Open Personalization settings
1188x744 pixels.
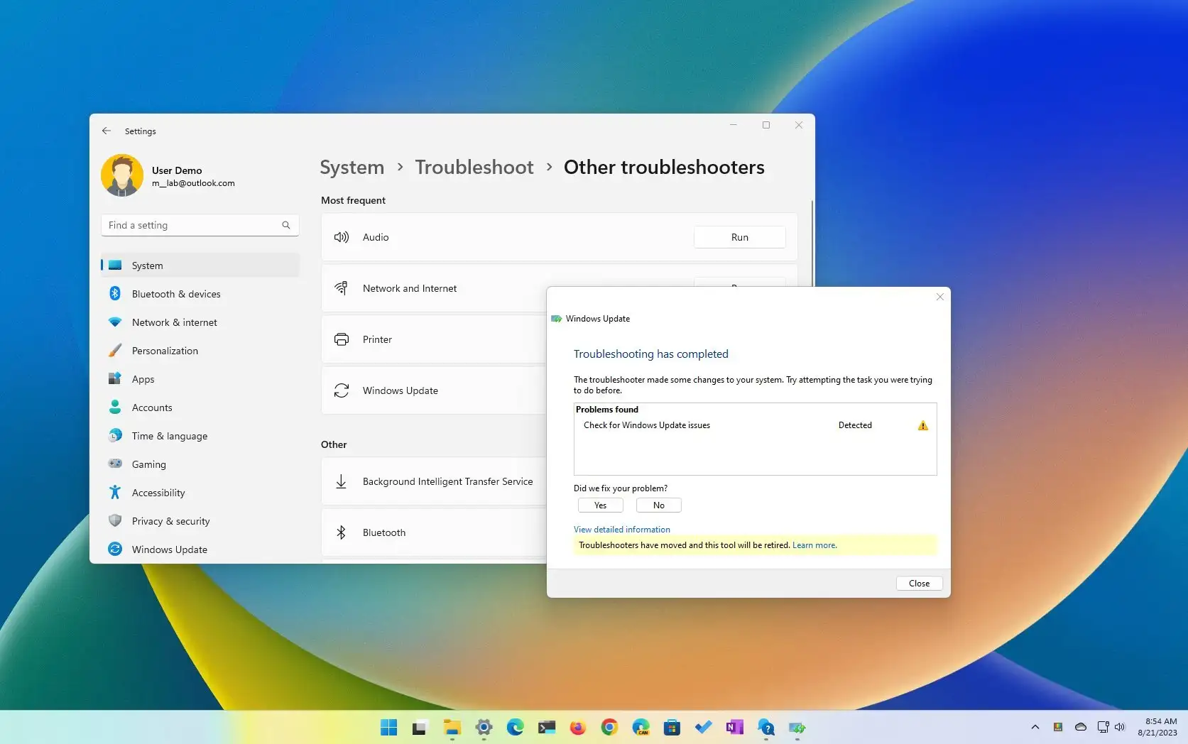(x=165, y=350)
